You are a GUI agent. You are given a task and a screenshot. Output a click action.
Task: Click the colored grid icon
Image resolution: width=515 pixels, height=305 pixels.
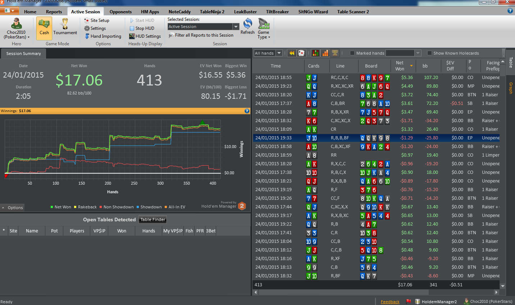pyautogui.click(x=315, y=53)
